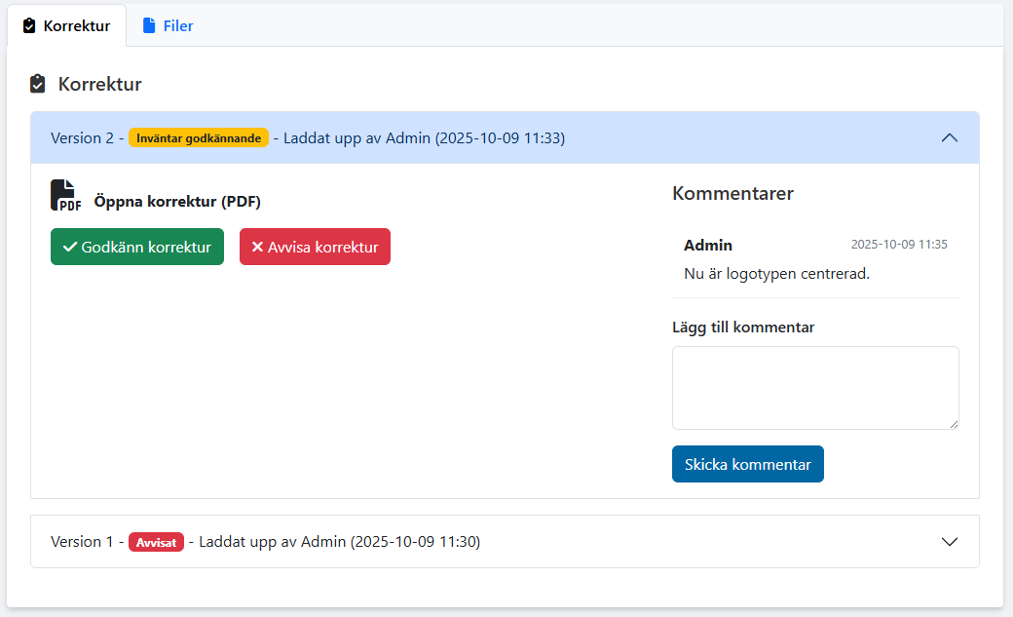This screenshot has height=617, width=1013.
Task: Approve proof with Godkänn korrektur label
Action: tap(146, 248)
